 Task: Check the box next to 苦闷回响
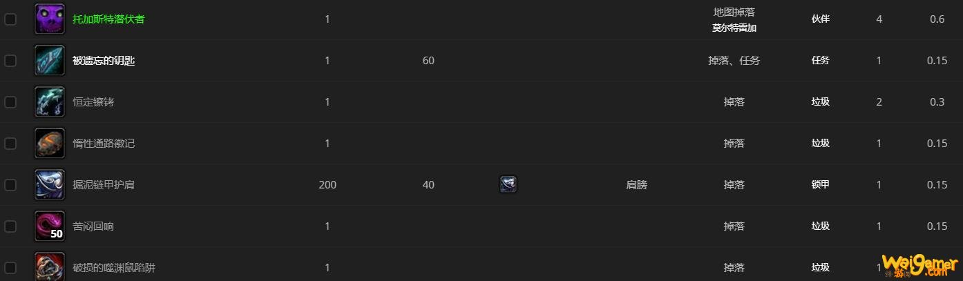(x=10, y=226)
